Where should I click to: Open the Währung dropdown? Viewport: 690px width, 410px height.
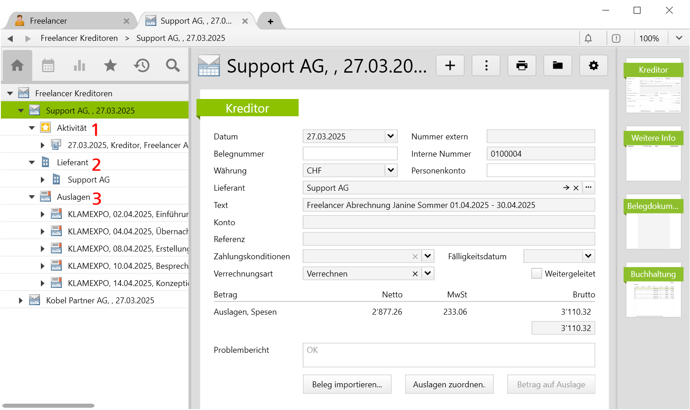point(391,171)
